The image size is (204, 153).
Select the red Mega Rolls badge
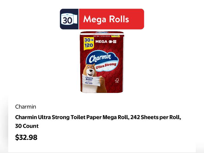pyautogui.click(x=112, y=19)
